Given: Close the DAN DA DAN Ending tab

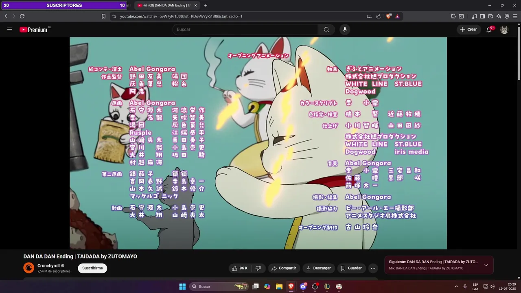Looking at the screenshot, I should coord(195,5).
